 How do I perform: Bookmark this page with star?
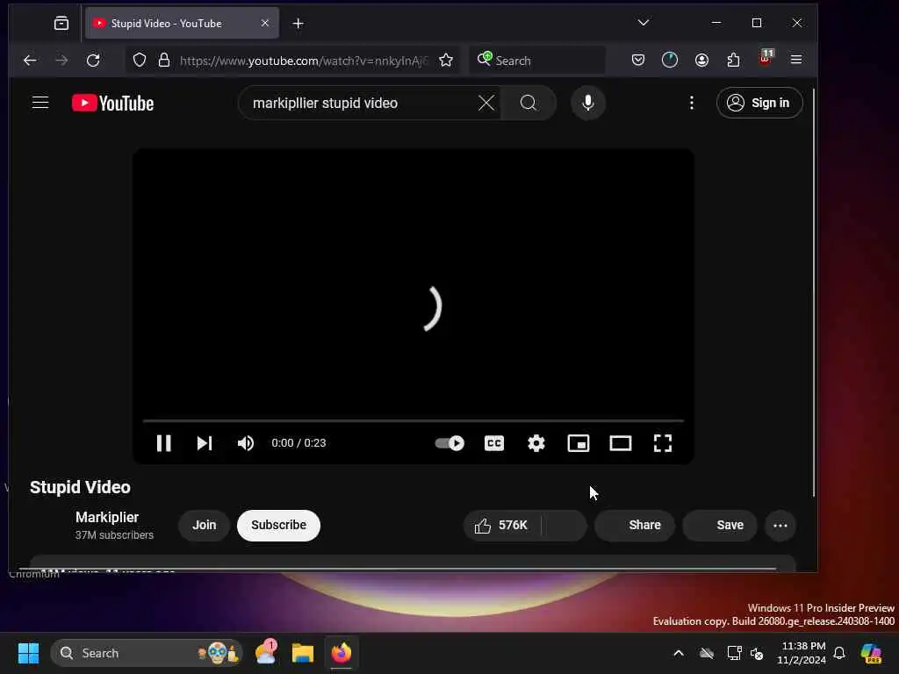pos(446,61)
